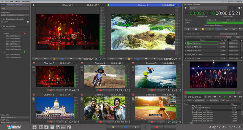Select Master Russia.mov playlist row
This screenshot has width=243, height=130.
tap(213, 43)
